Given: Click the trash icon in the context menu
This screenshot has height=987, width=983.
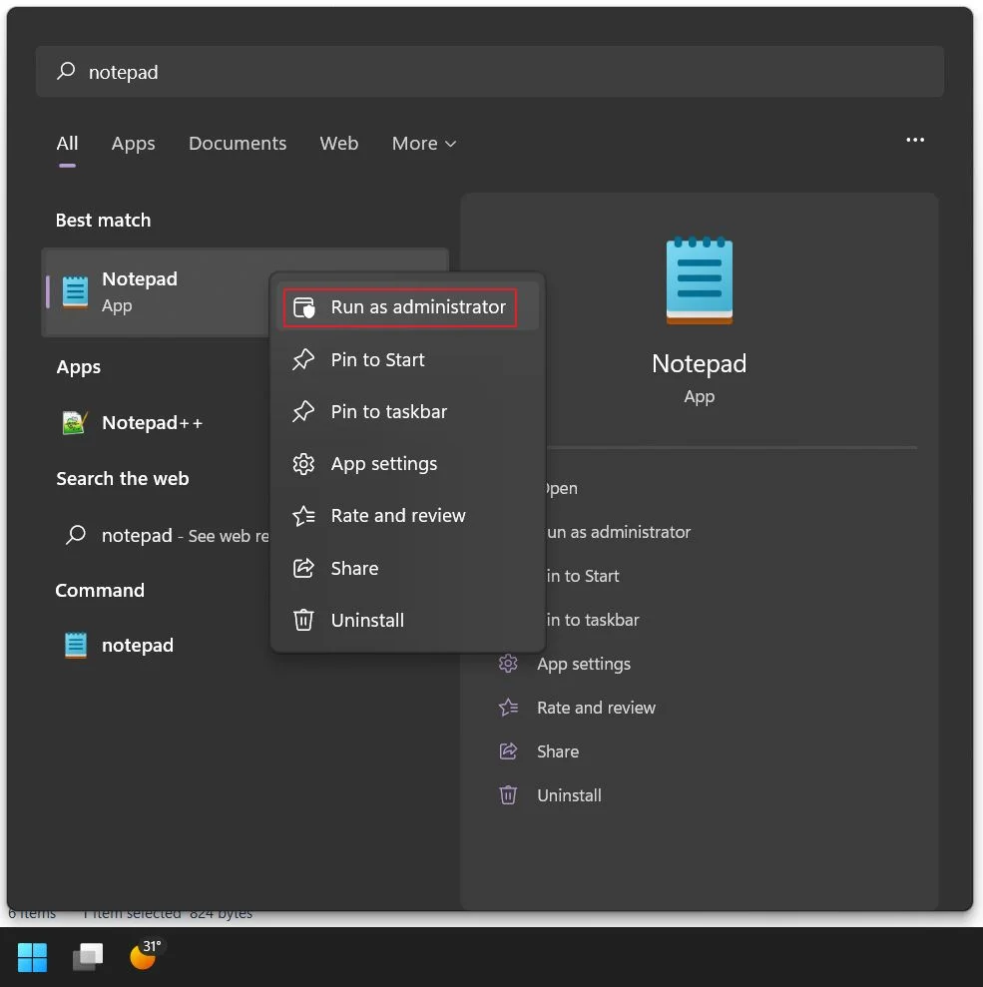Looking at the screenshot, I should pos(303,620).
